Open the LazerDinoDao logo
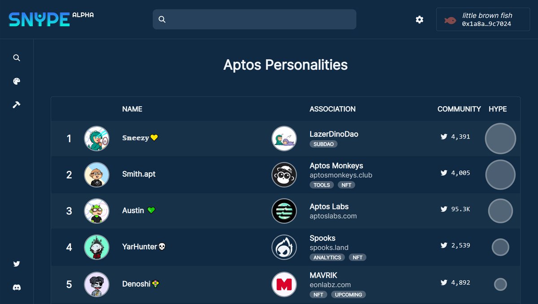This screenshot has height=304, width=538. [284, 139]
